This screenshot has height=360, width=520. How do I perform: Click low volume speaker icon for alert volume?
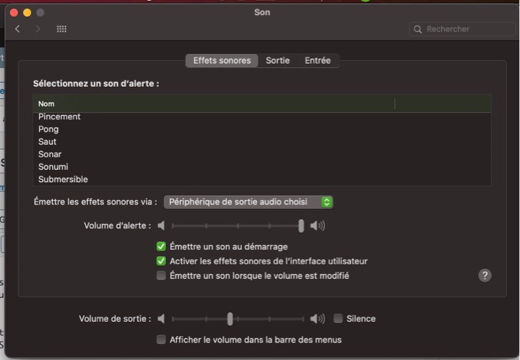[161, 226]
